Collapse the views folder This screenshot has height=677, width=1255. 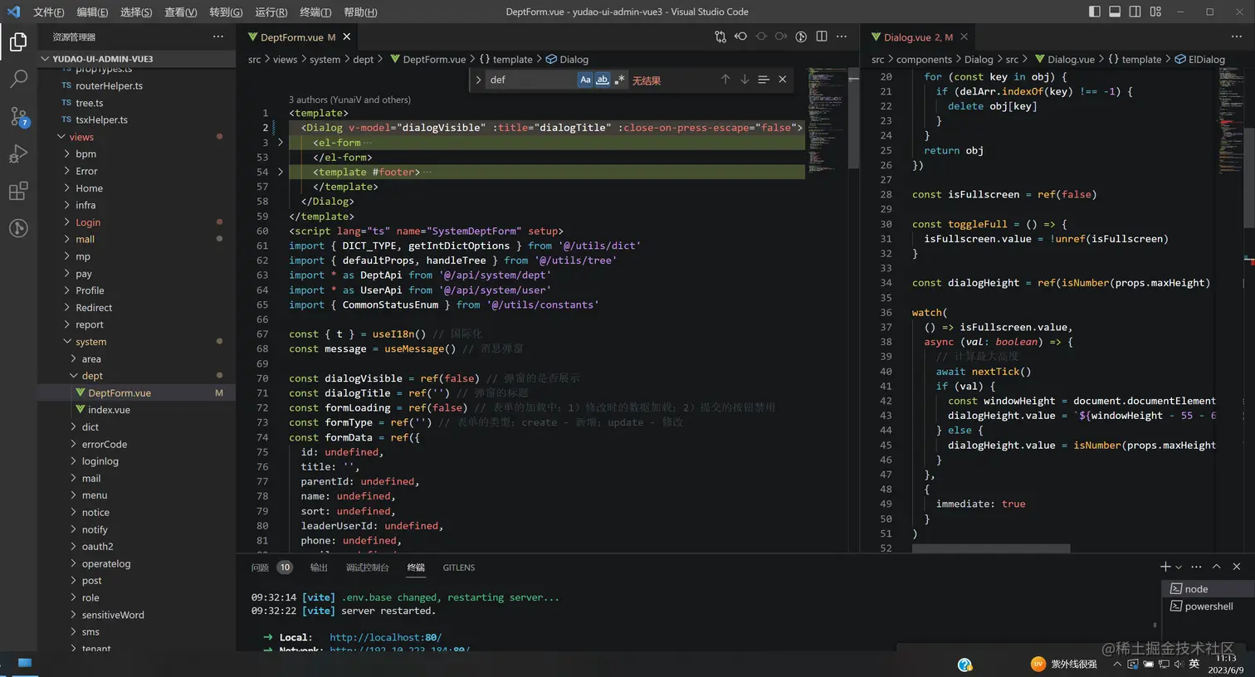pos(136,137)
